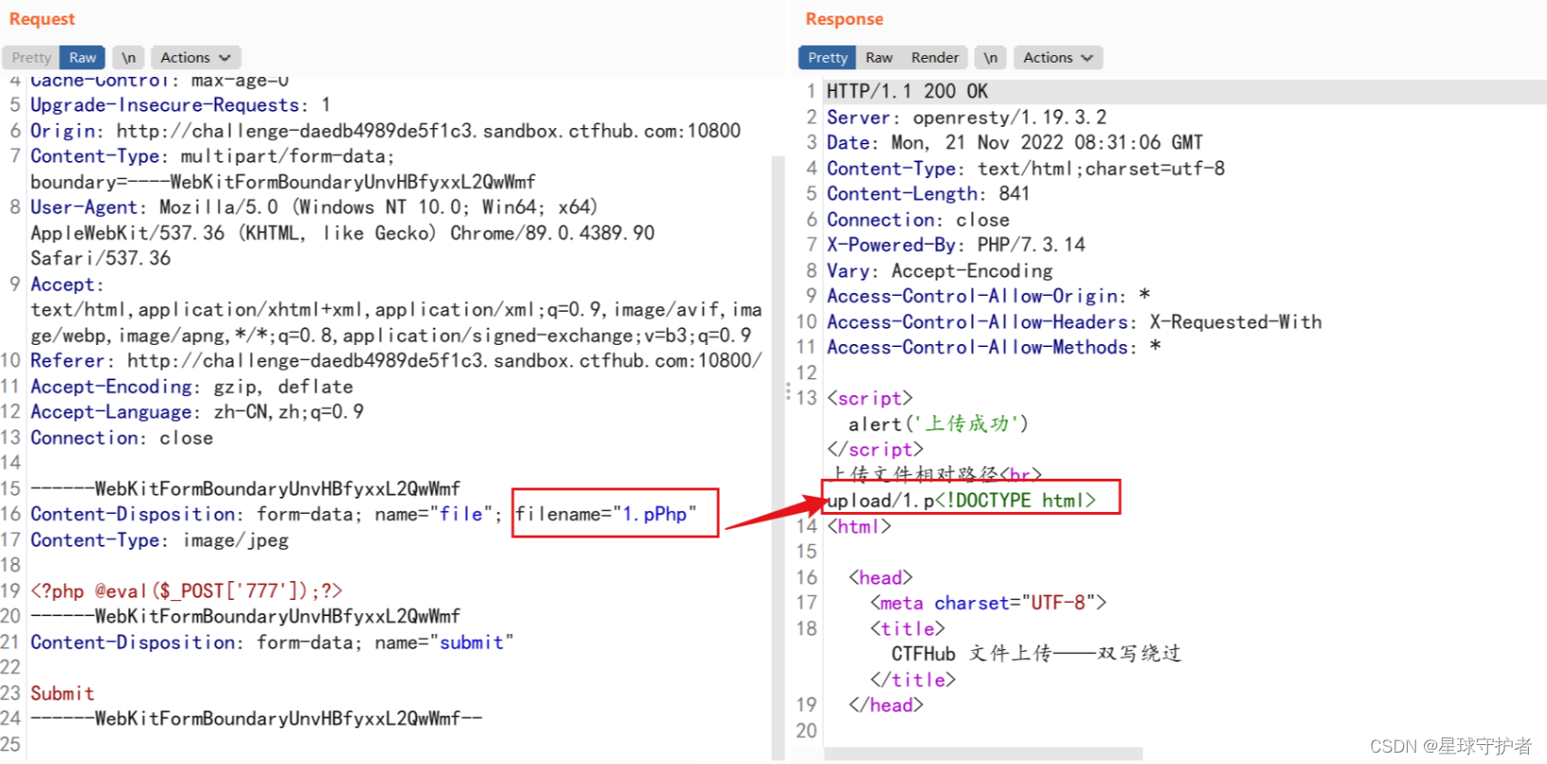Click the Accept-Language header line
Viewport: 1547px width, 764px height.
[197, 412]
